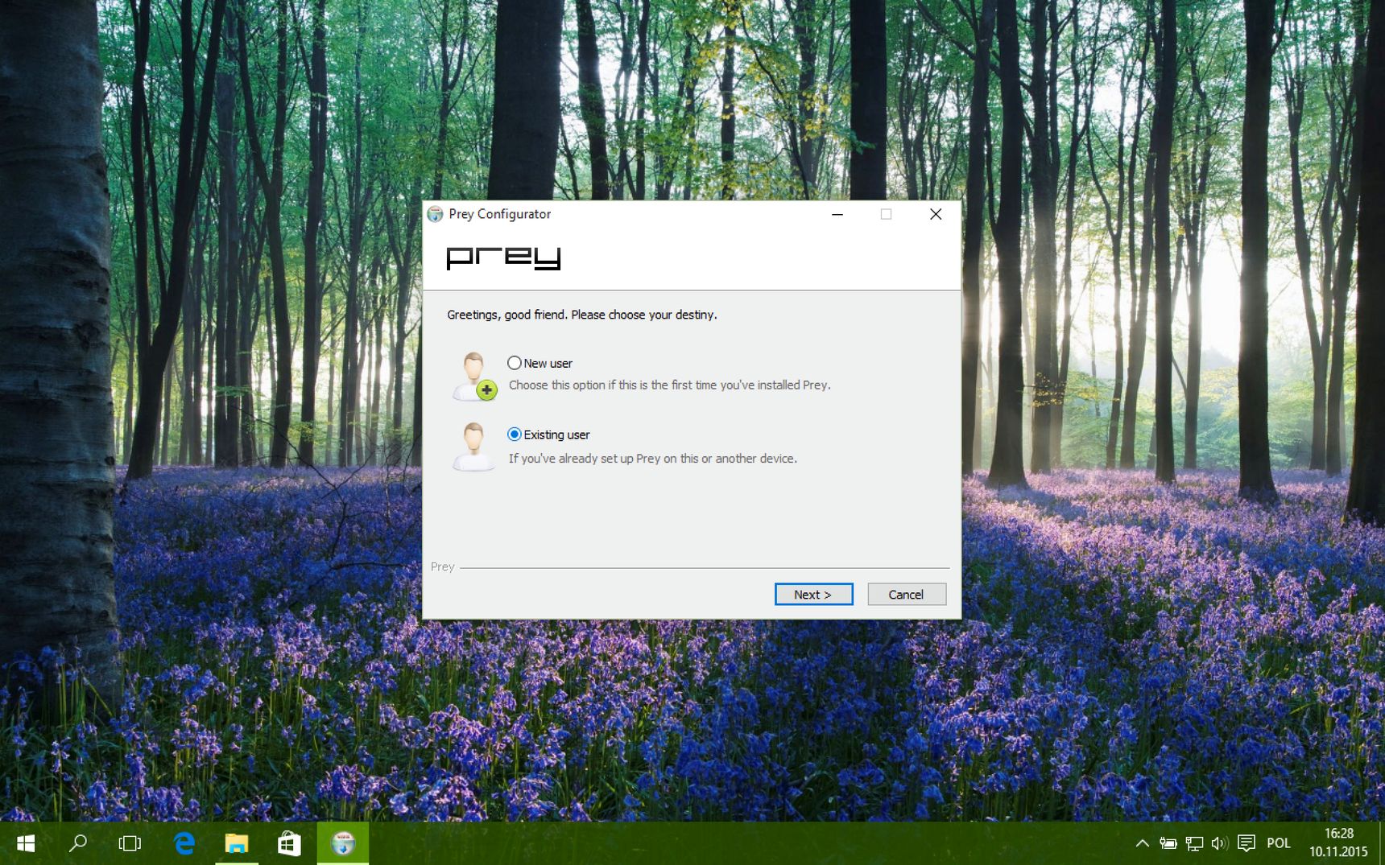This screenshot has width=1385, height=865.
Task: Click the Next > button
Action: tap(813, 595)
